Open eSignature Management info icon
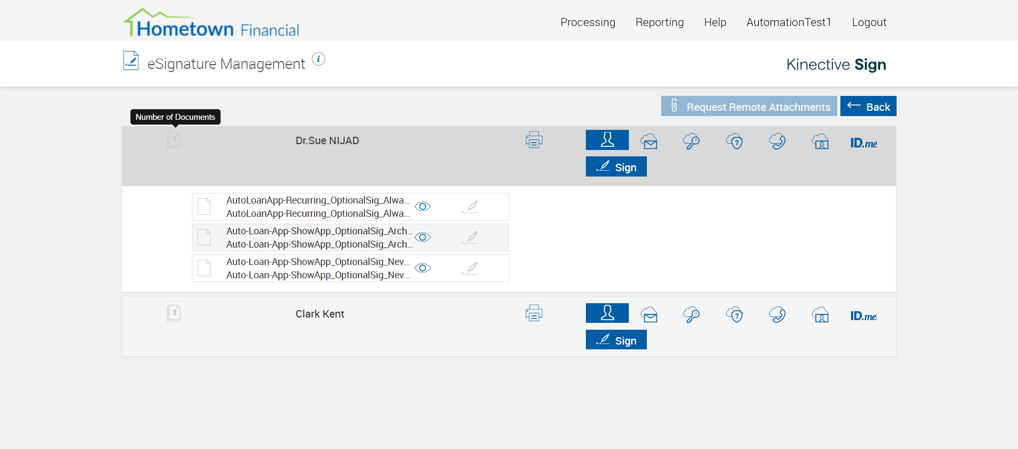The image size is (1018, 449). point(319,59)
